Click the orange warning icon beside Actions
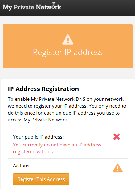 (118, 168)
